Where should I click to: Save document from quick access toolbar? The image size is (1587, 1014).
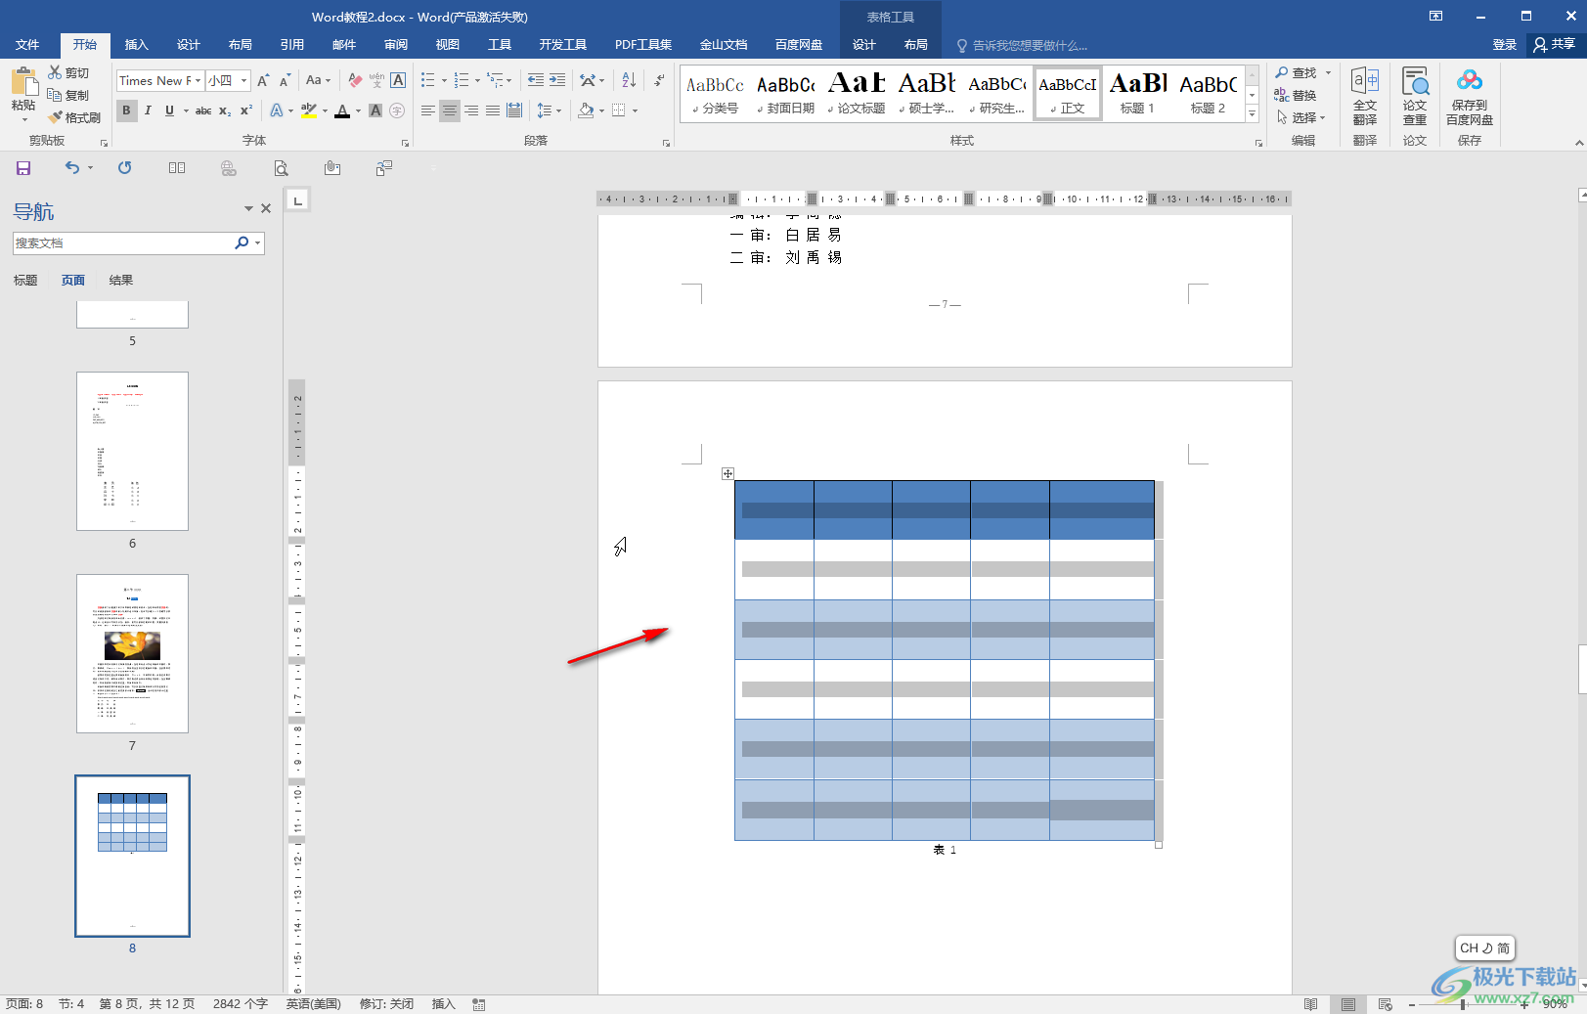[x=23, y=168]
